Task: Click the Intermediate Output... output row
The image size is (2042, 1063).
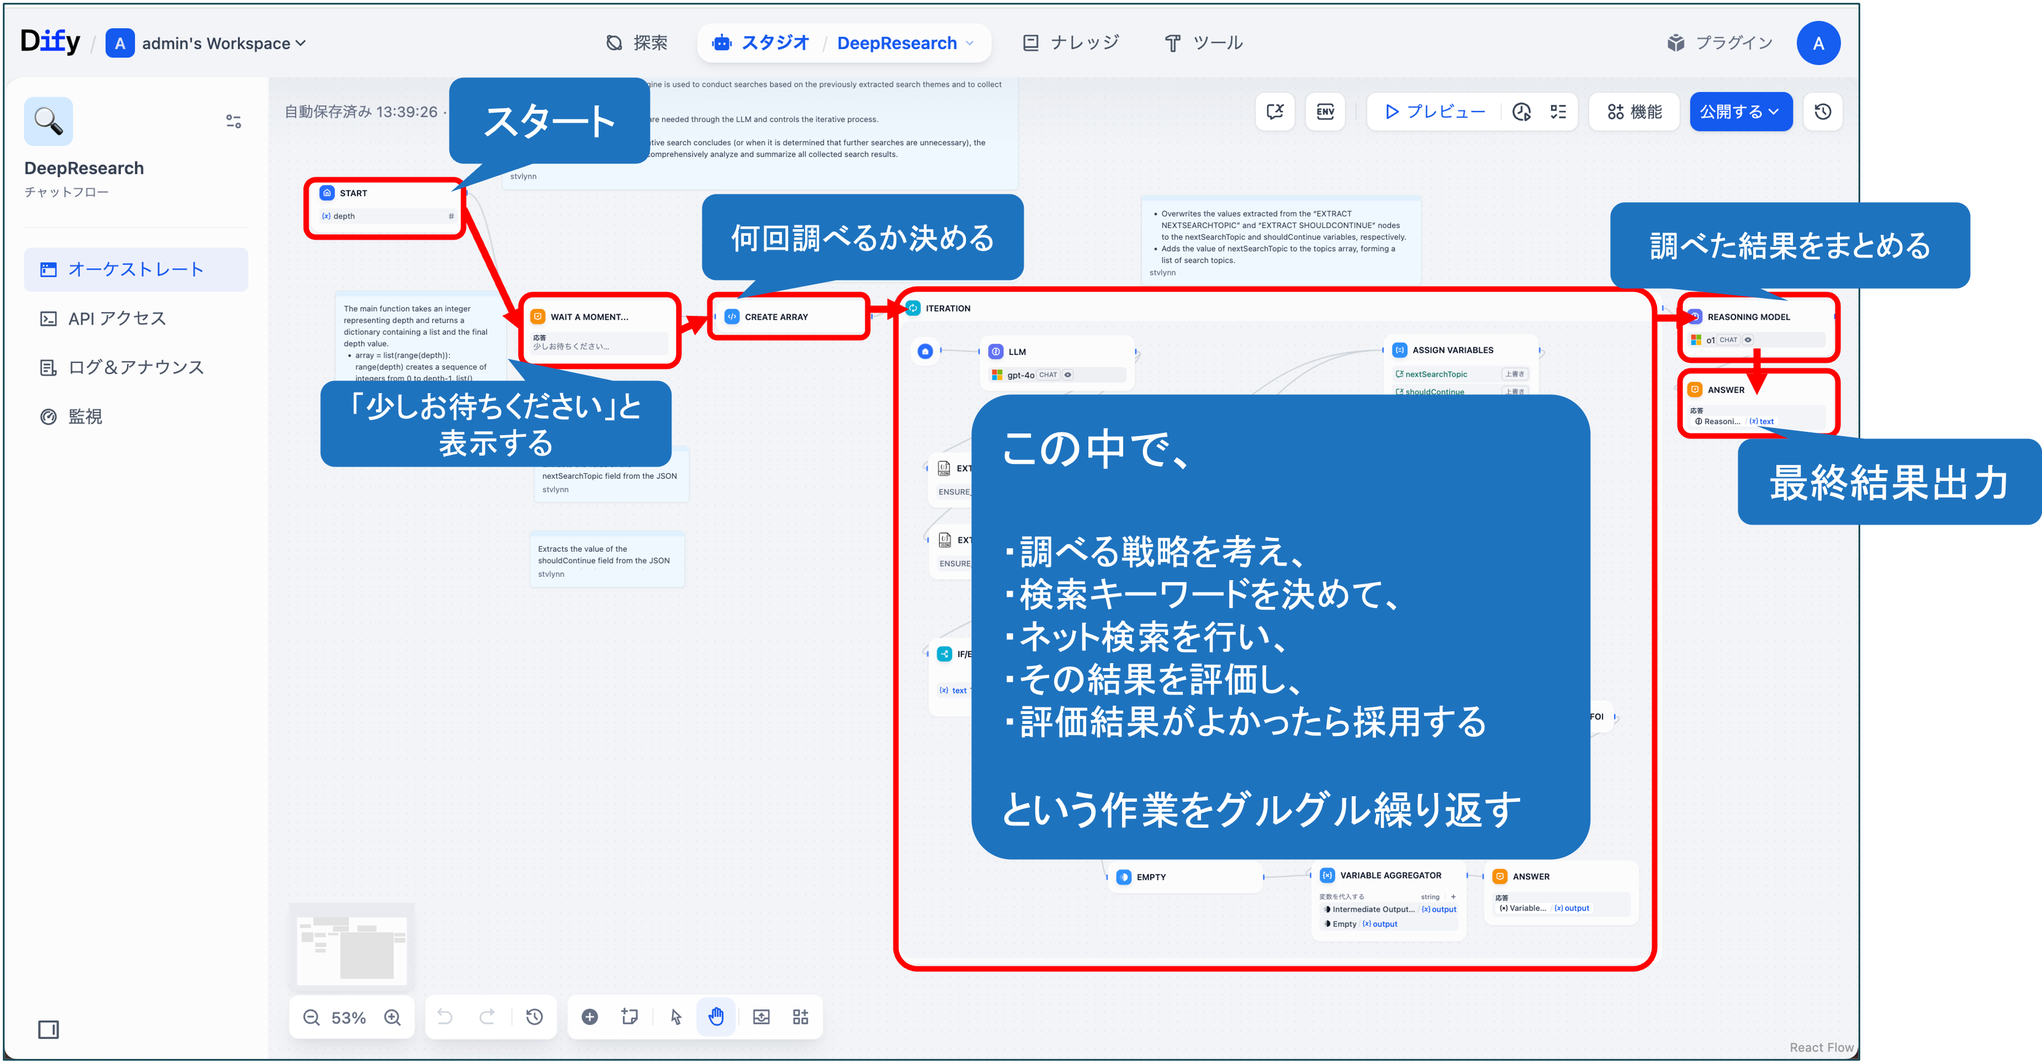Action: (1390, 909)
